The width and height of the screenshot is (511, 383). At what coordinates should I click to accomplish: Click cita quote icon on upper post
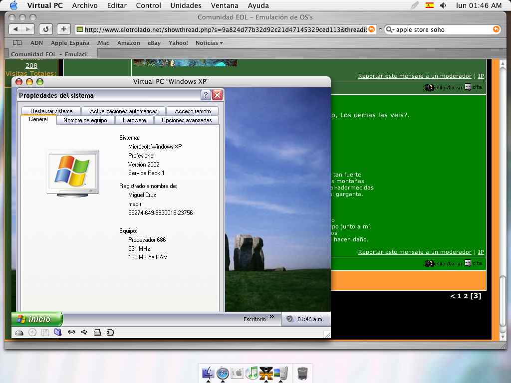click(473, 87)
